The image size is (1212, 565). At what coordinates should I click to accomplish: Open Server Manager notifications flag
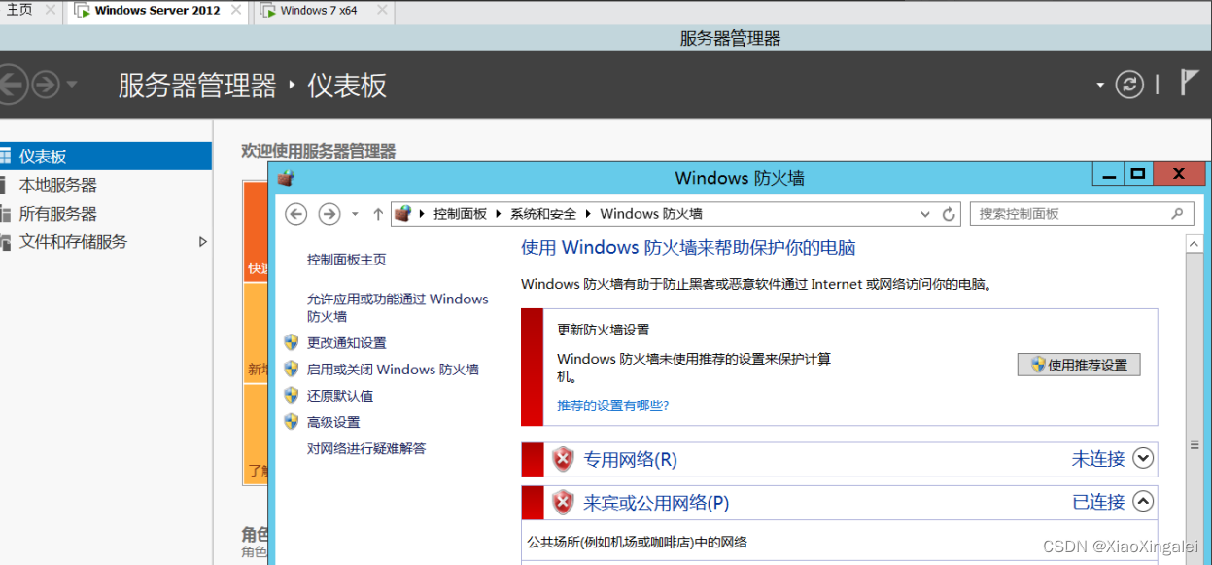pyautogui.click(x=1189, y=83)
